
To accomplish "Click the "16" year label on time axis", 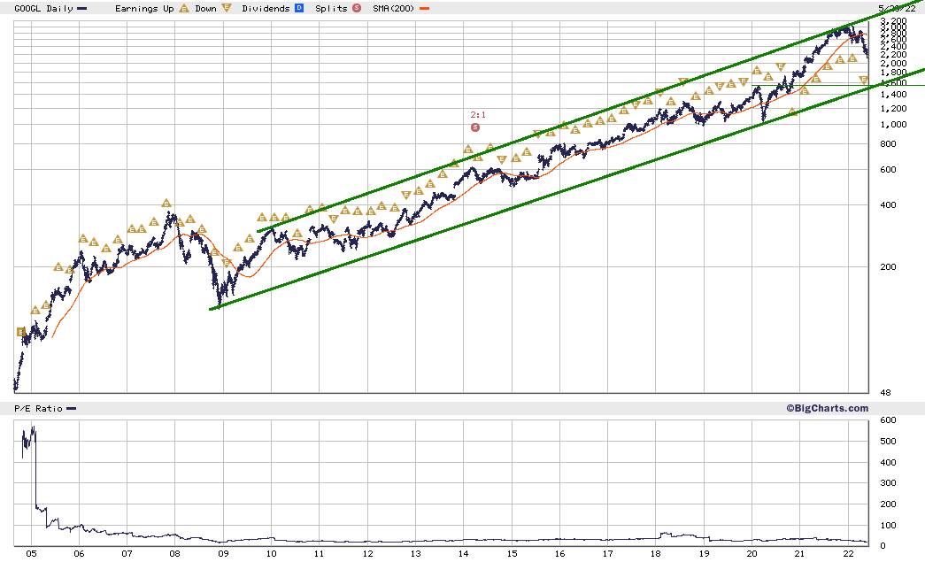I will pos(559,554).
